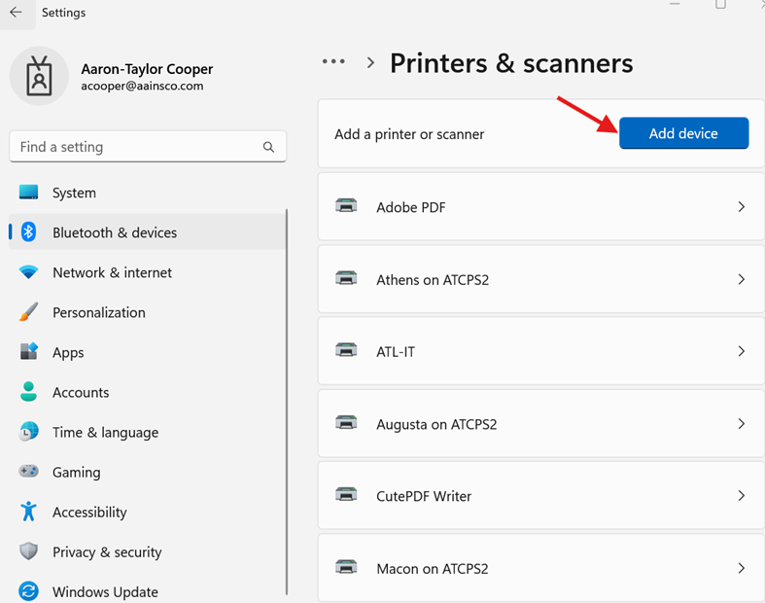This screenshot has width=765, height=603.
Task: Expand the ATL-IT printer chevron
Action: point(741,351)
